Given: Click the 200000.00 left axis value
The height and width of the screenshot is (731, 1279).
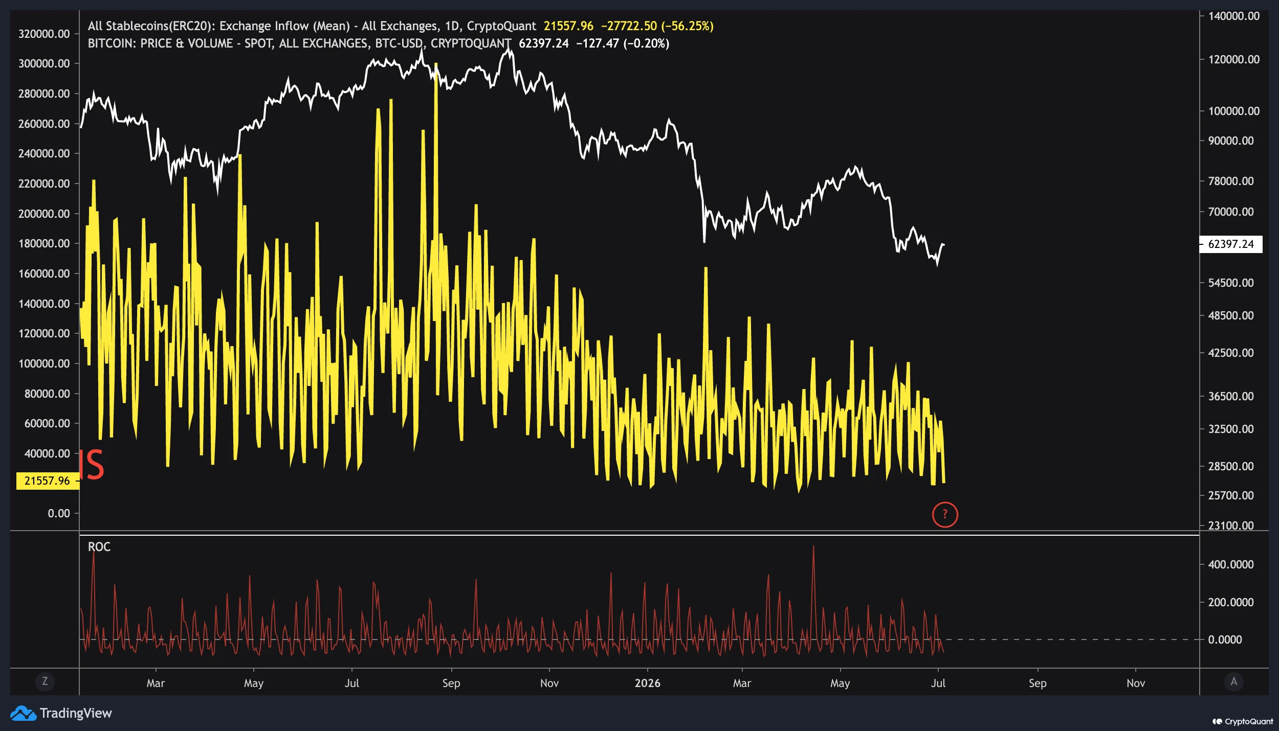Looking at the screenshot, I should tap(44, 214).
